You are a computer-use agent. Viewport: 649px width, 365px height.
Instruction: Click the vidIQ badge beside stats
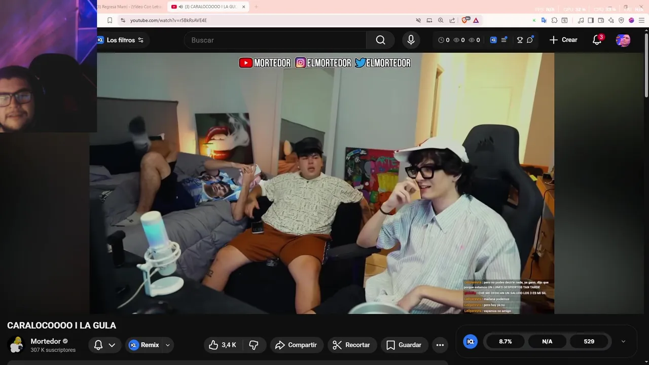pos(470,341)
